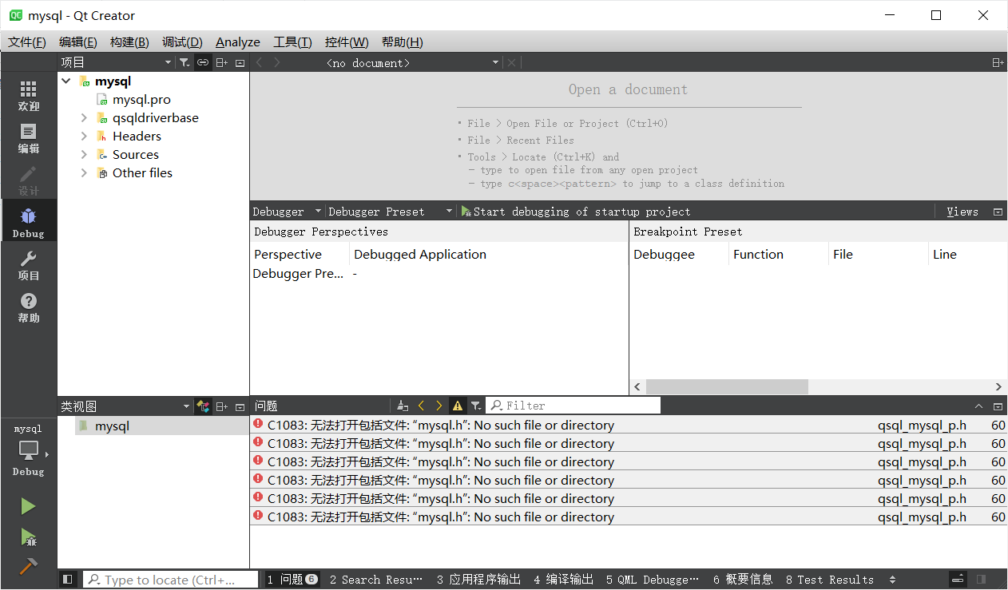Click the Type to locate field

[x=170, y=580]
